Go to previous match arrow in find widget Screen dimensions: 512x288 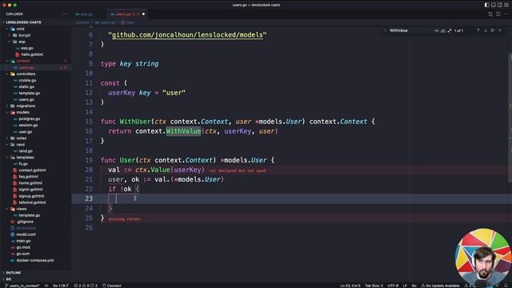coord(478,30)
